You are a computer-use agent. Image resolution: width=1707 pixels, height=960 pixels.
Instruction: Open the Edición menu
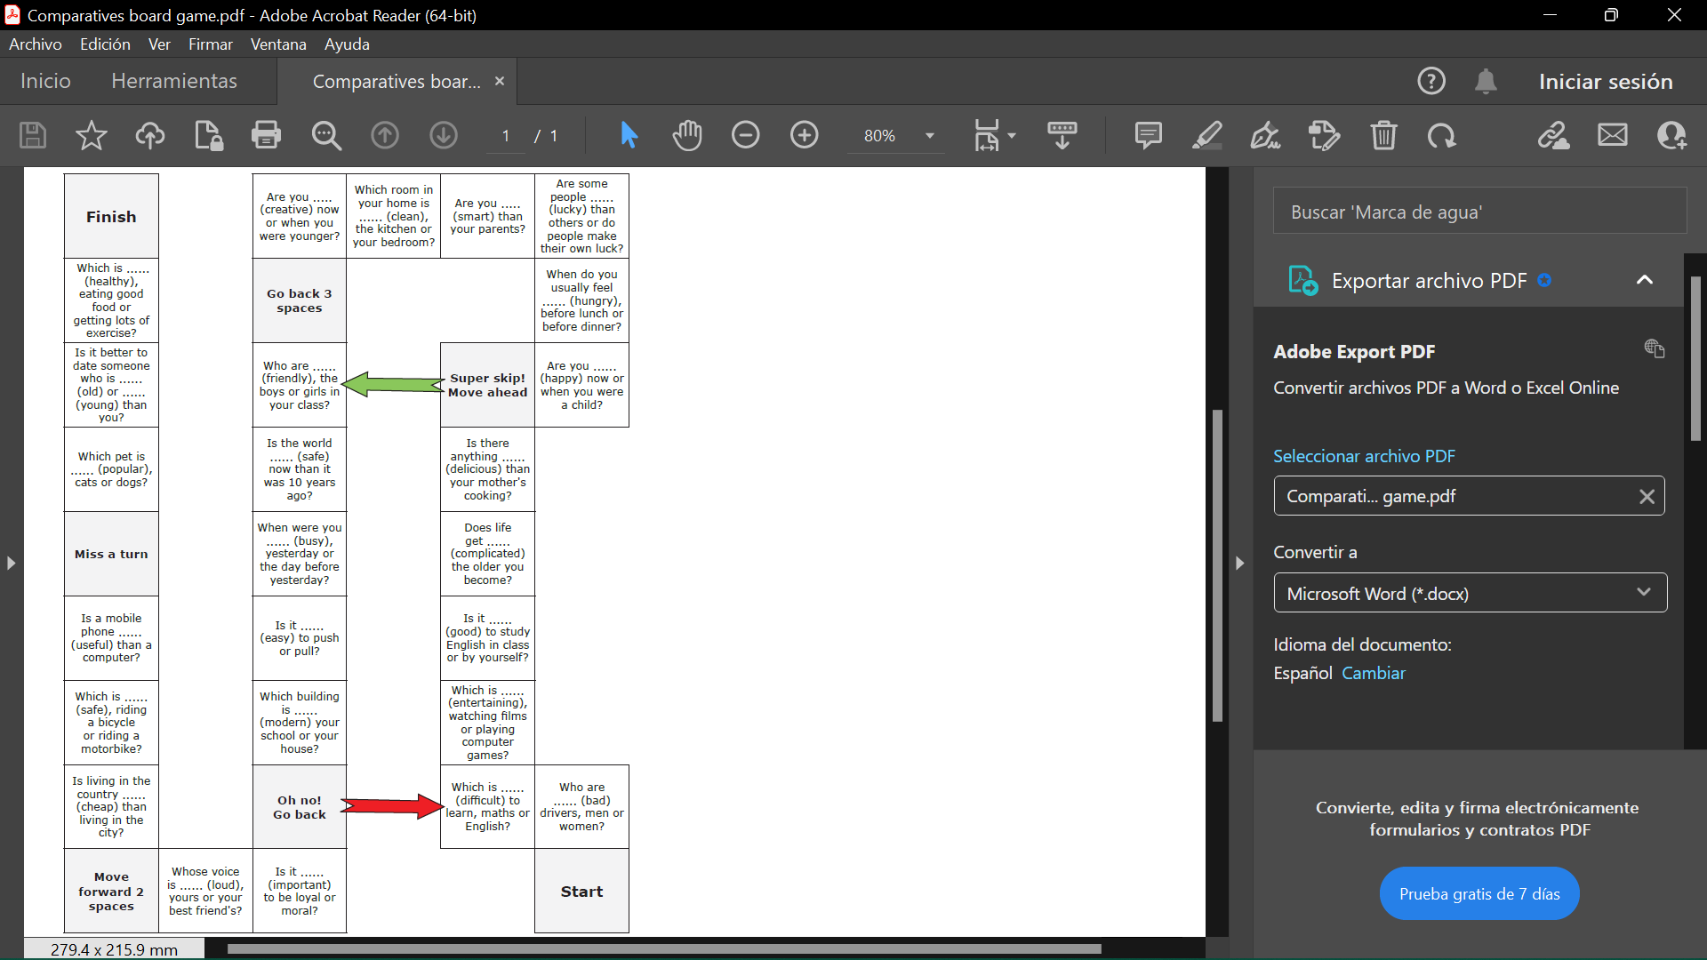click(x=105, y=44)
